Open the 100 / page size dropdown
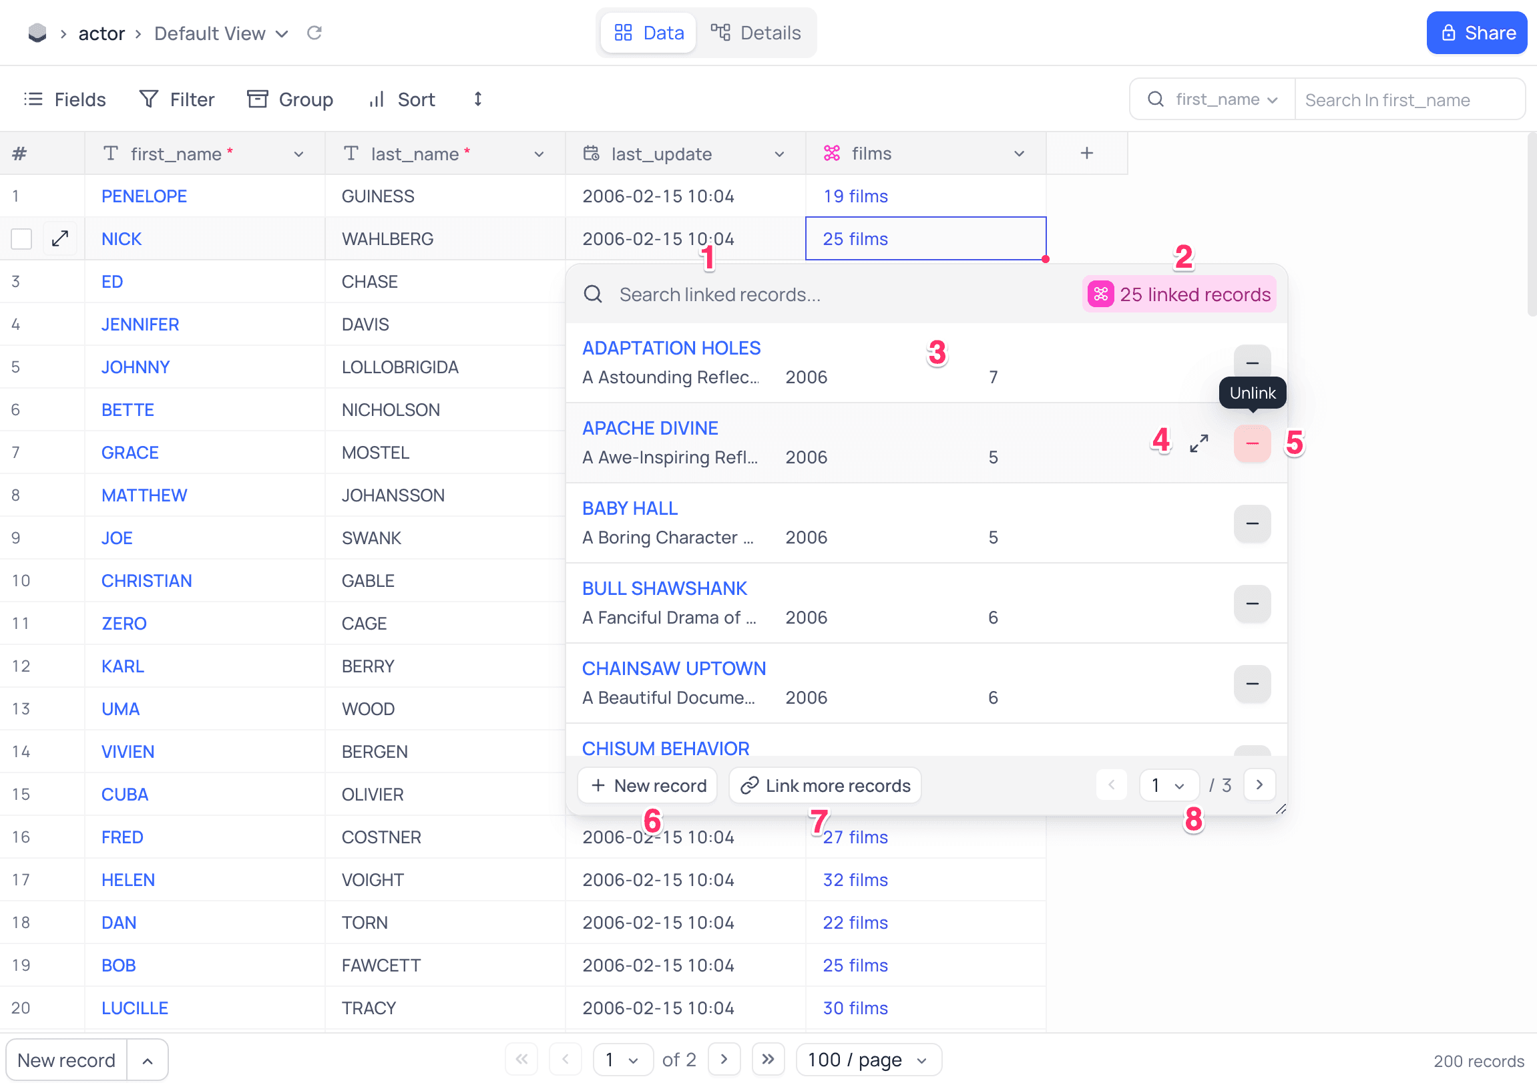This screenshot has height=1083, width=1537. (867, 1060)
